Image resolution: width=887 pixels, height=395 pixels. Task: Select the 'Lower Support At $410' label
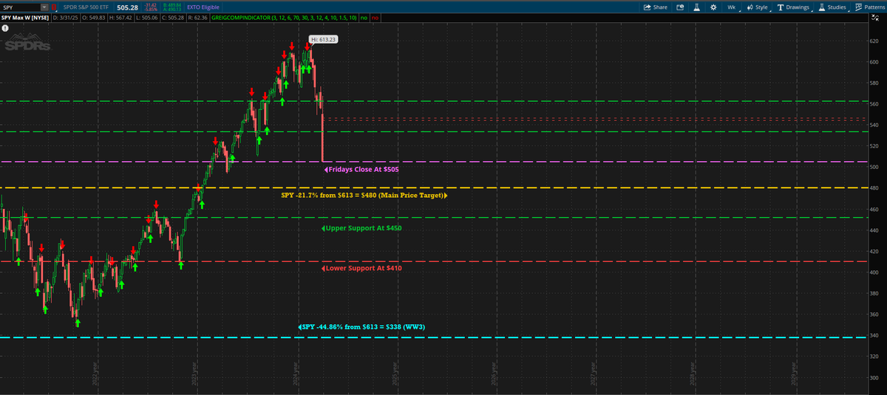click(361, 268)
